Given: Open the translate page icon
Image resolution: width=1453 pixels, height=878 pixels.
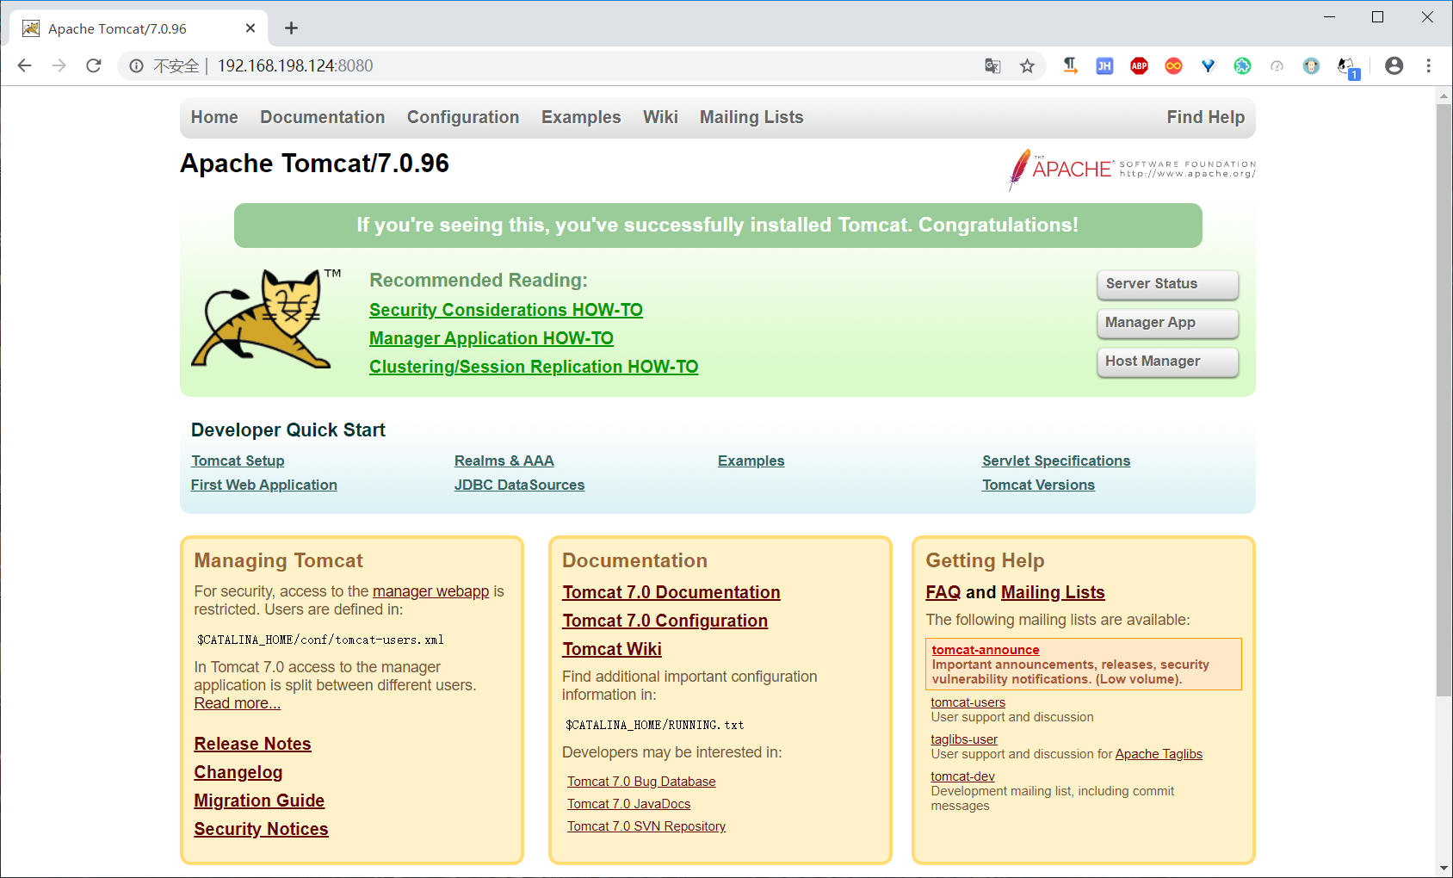Looking at the screenshot, I should pyautogui.click(x=992, y=65).
